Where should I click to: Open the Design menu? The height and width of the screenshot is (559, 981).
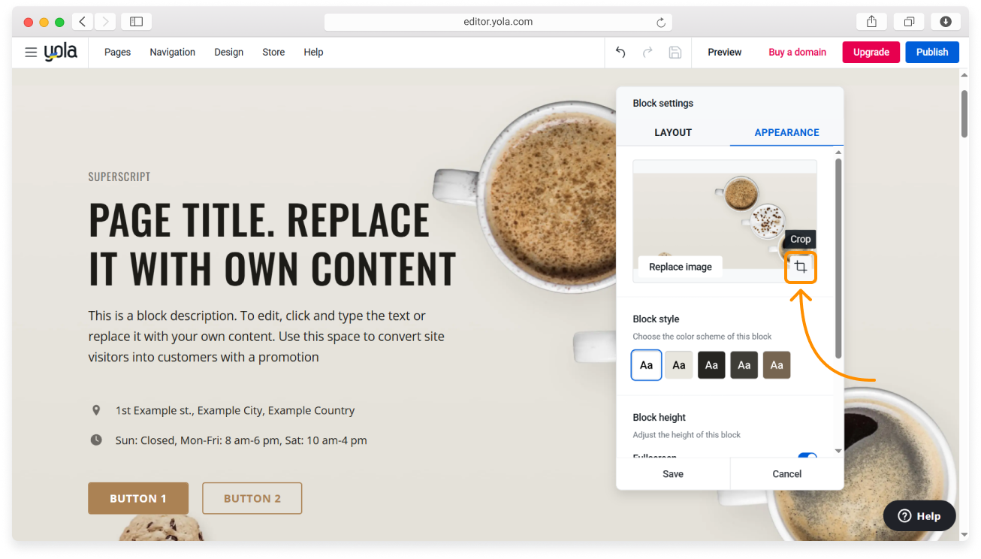[x=228, y=53]
